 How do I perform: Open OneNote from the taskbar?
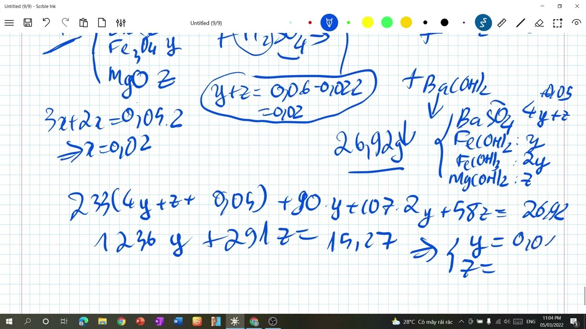coord(159,322)
